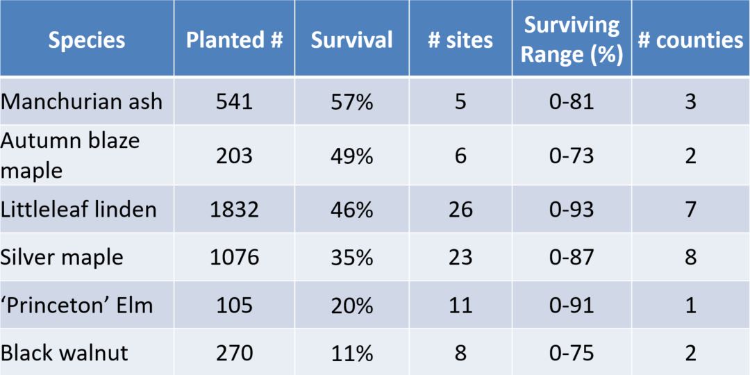The image size is (750, 375).
Task: Select the planted value 1076
Action: pos(234,257)
